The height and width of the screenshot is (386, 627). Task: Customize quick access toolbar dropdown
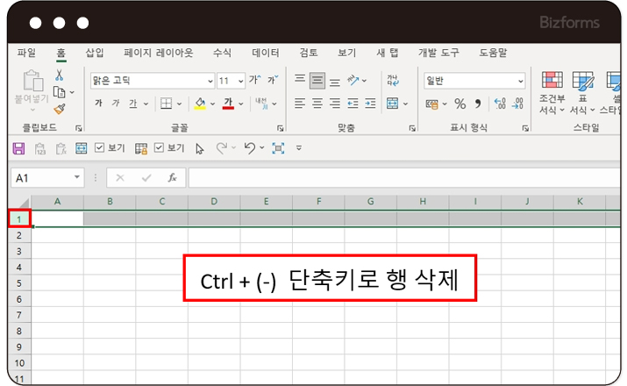(299, 148)
